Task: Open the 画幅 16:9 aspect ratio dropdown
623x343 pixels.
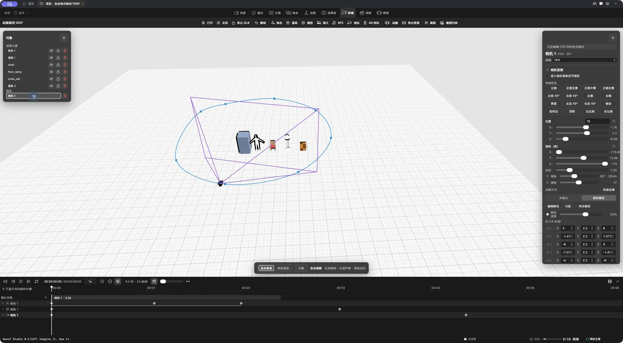Action: 584,60
